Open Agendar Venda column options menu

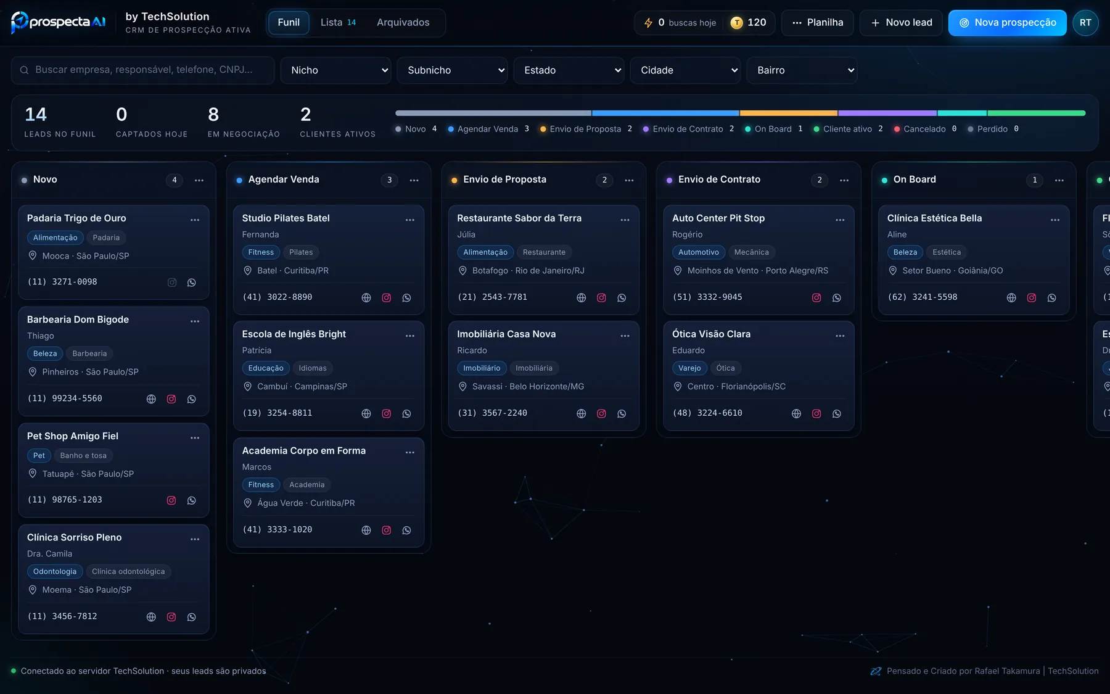point(414,180)
